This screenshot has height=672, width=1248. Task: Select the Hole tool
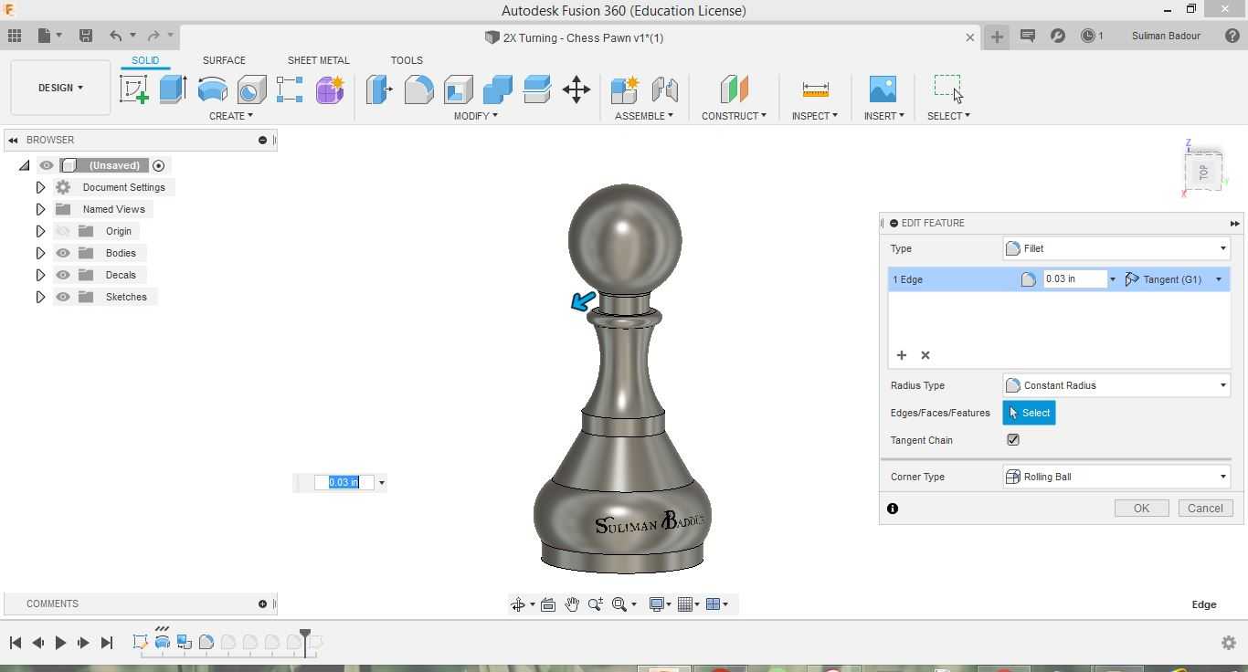coord(251,89)
